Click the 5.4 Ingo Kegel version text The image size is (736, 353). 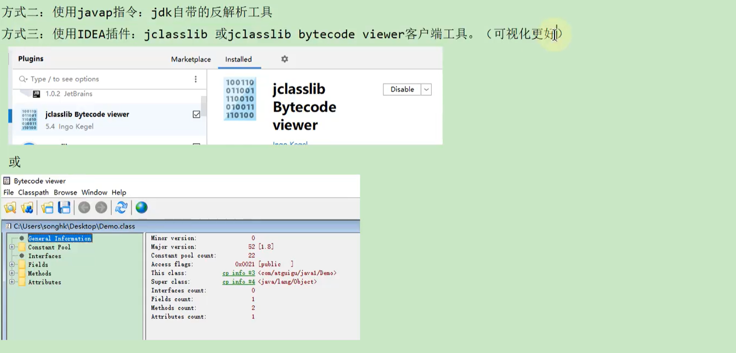point(69,127)
